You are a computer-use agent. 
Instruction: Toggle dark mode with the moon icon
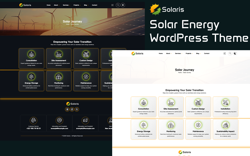pos(235,53)
